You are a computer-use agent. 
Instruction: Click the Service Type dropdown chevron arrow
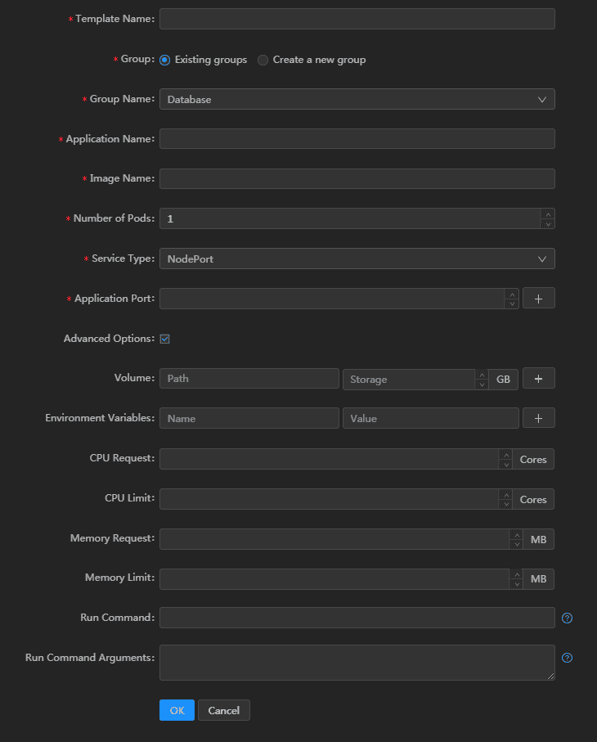click(x=542, y=259)
